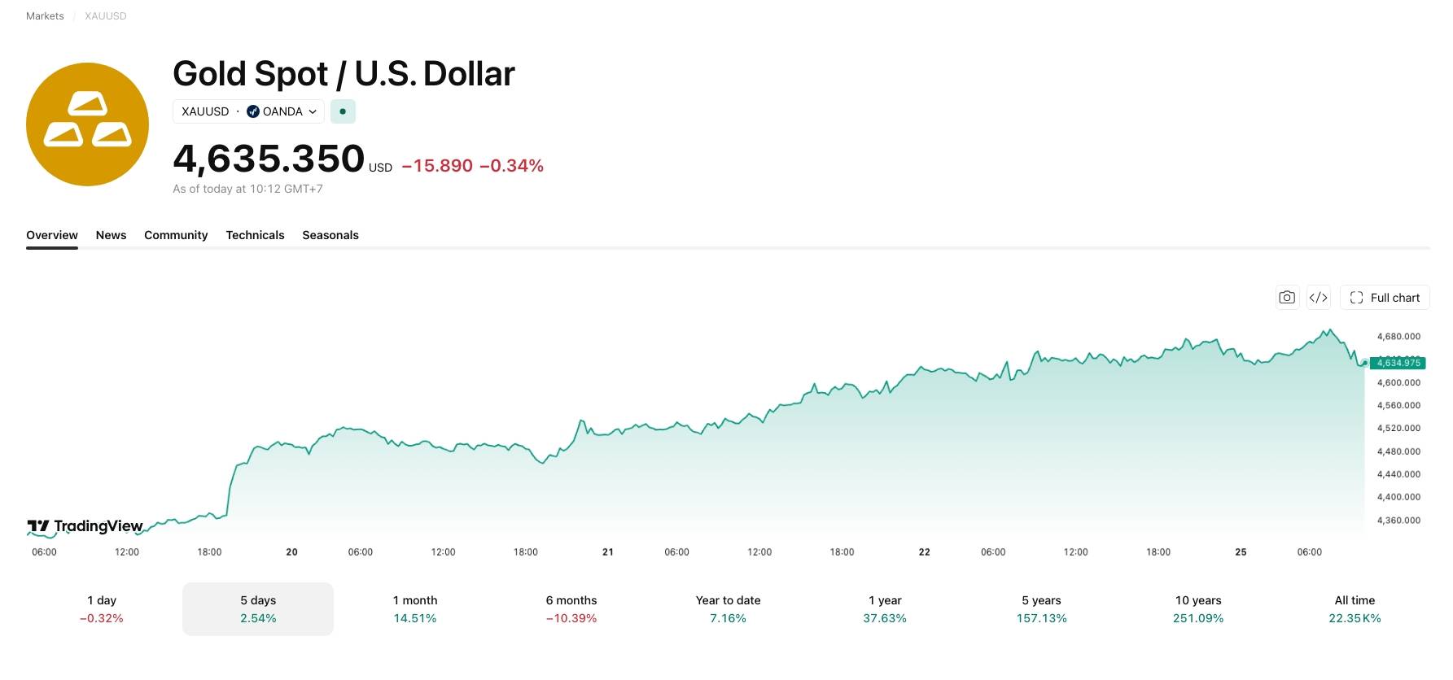Click the camera snapshot icon
Screen dimensions: 1453x680
[x=1287, y=298]
